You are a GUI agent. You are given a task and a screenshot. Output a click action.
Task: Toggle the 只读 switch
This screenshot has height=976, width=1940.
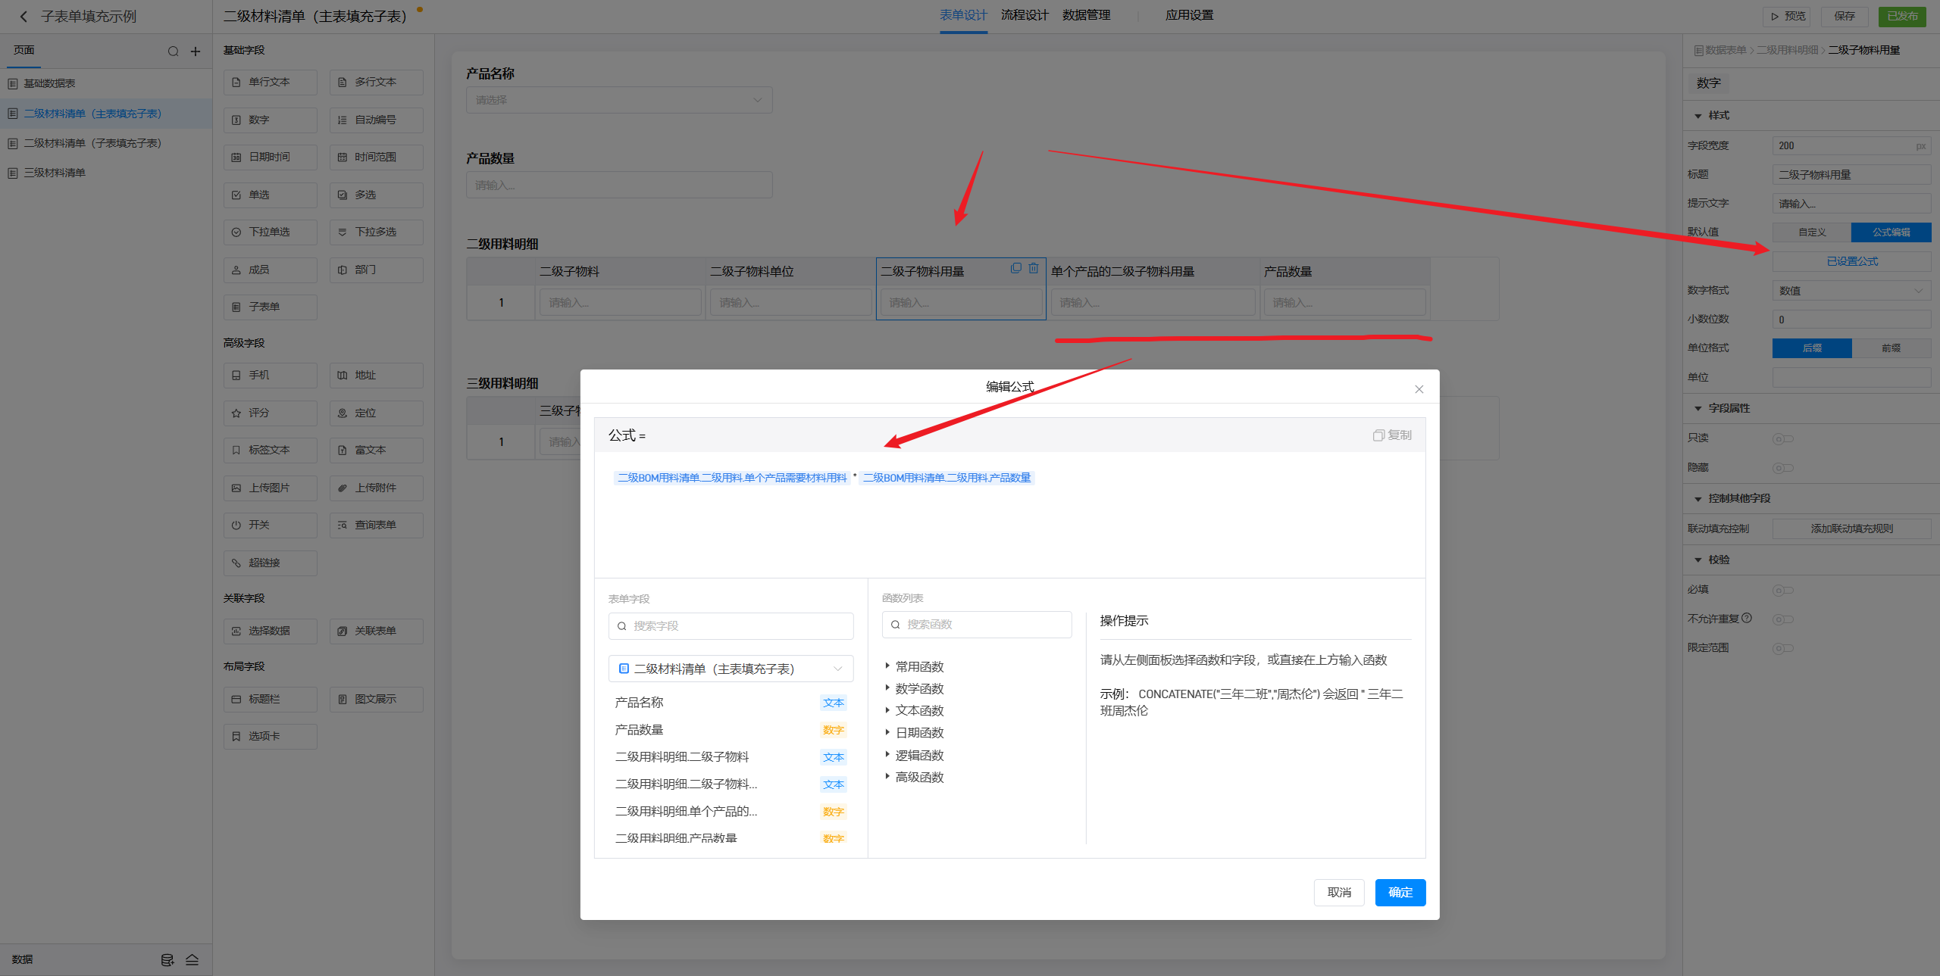1782,438
